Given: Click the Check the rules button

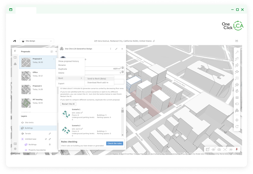Looking at the screenshot, I should coord(115,143).
